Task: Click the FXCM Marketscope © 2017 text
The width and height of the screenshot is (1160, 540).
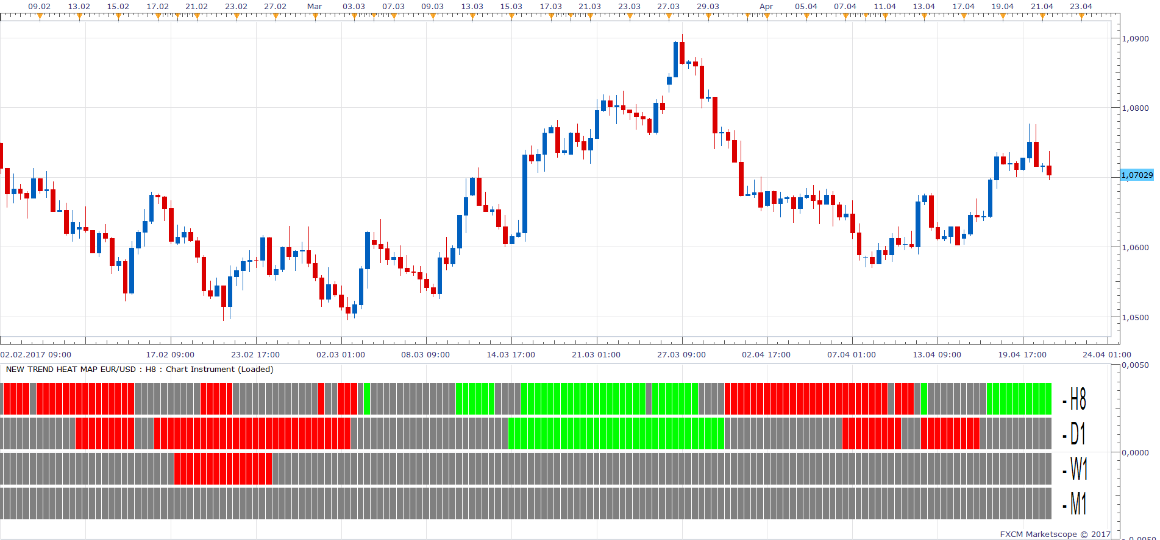Action: tap(1055, 535)
